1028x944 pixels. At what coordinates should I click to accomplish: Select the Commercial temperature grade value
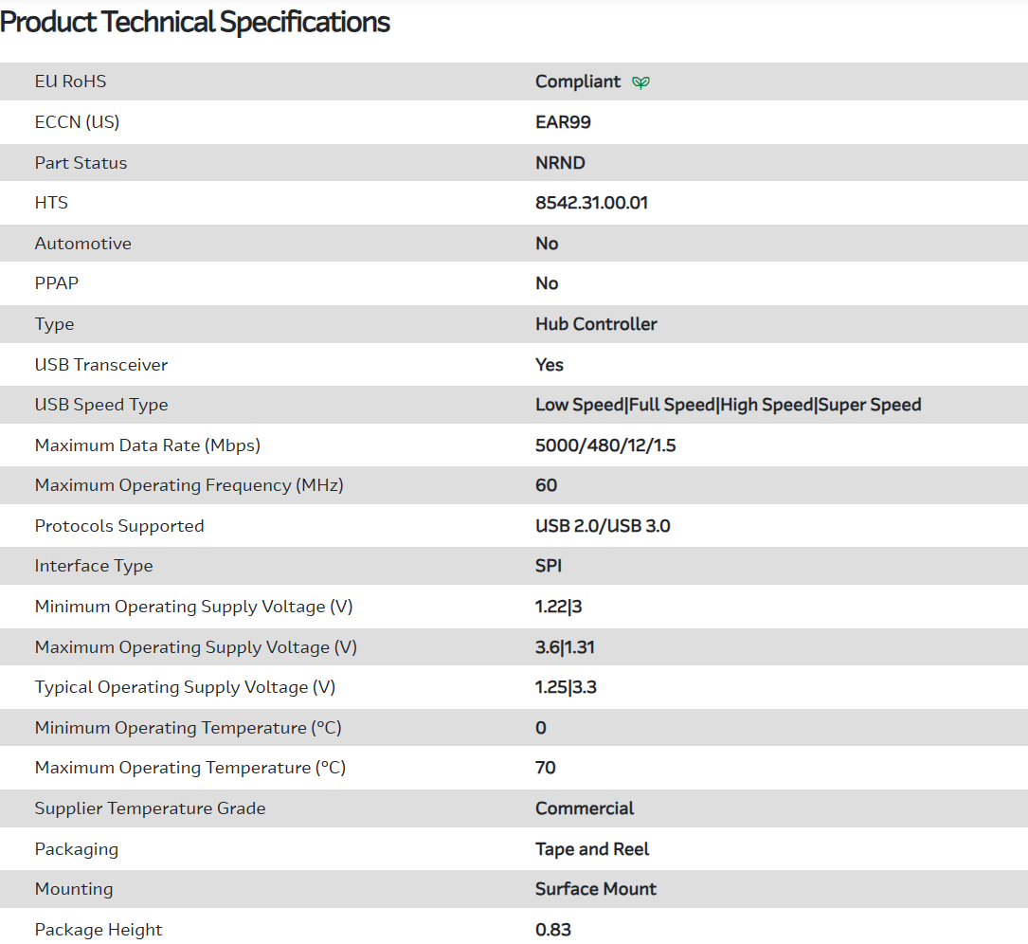pyautogui.click(x=585, y=808)
